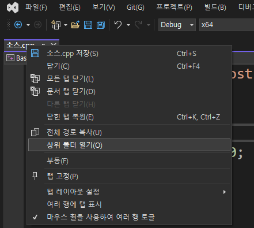The width and height of the screenshot is (254, 228).
Task: Open the x64 platform dropdown
Action: coord(226,25)
